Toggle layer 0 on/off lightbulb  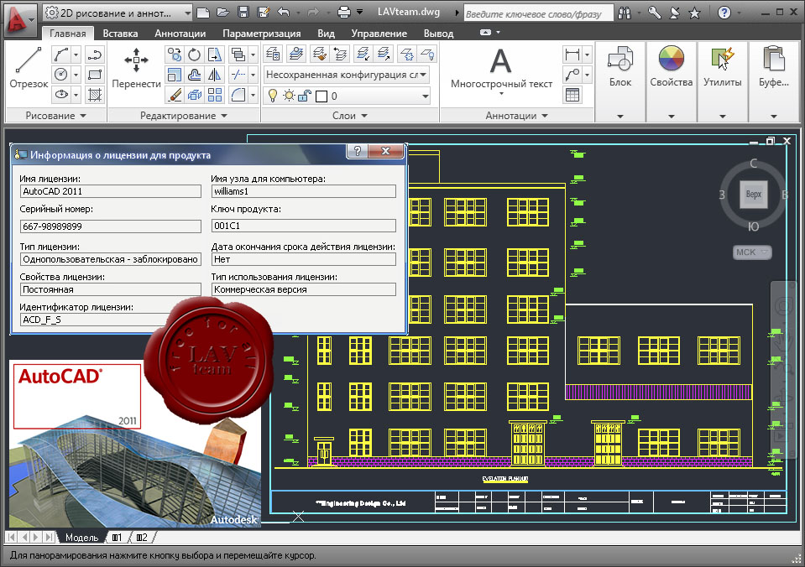(x=273, y=96)
